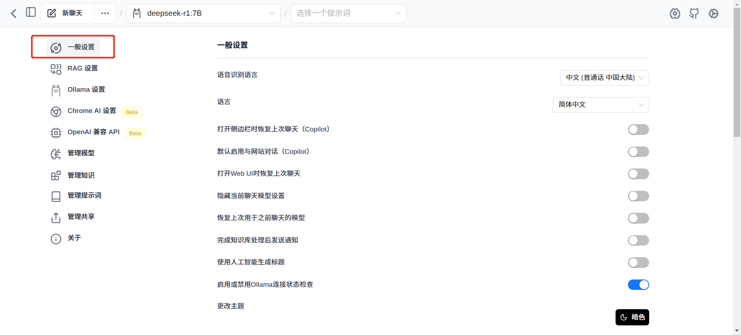This screenshot has width=741, height=335.
Task: Click the Ollama settings llama icon
Action: click(56, 90)
